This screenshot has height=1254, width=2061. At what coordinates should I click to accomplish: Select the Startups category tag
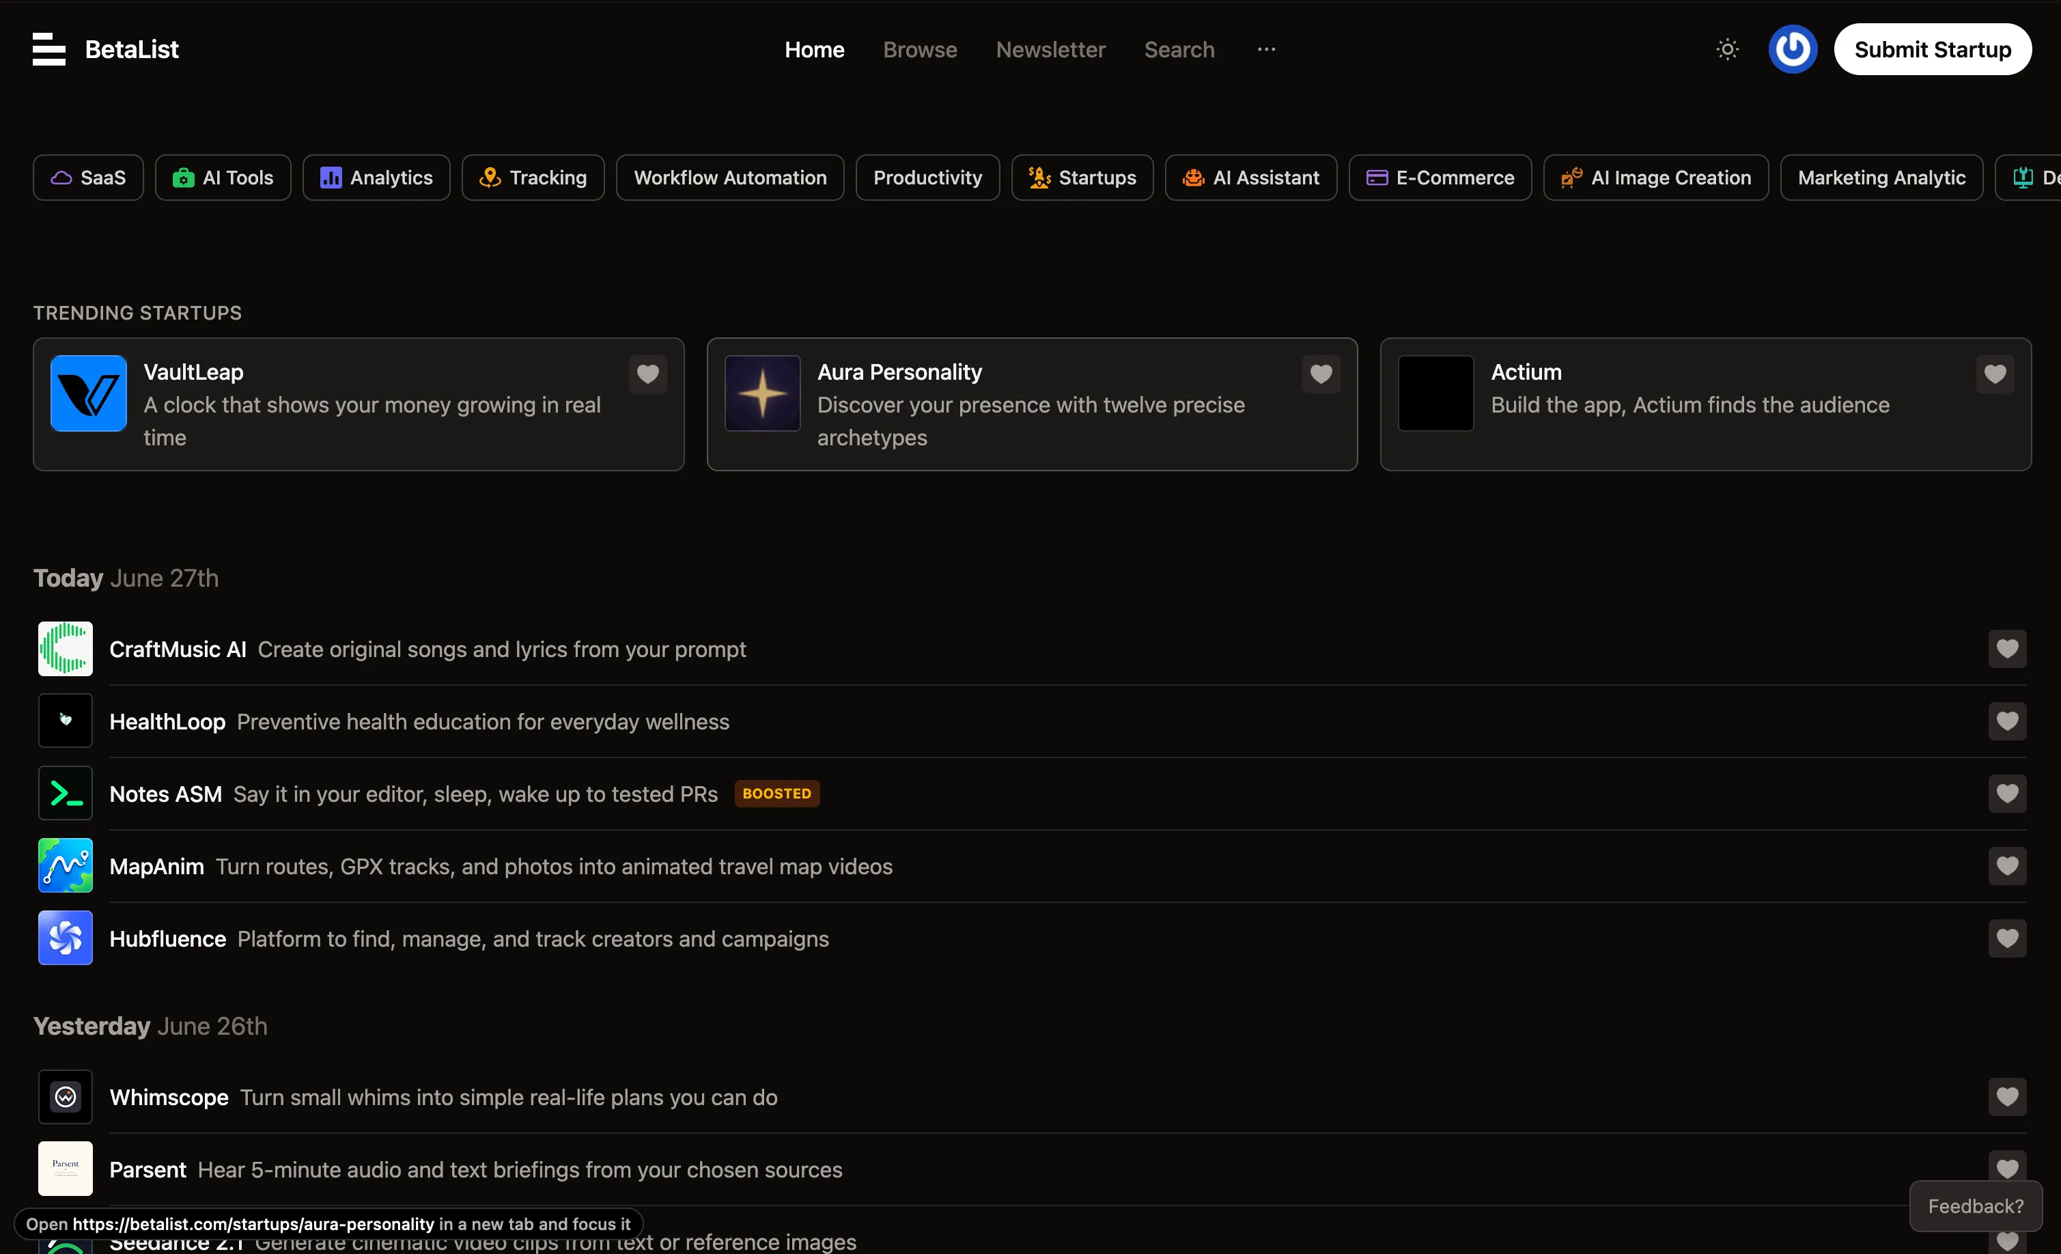click(x=1082, y=178)
